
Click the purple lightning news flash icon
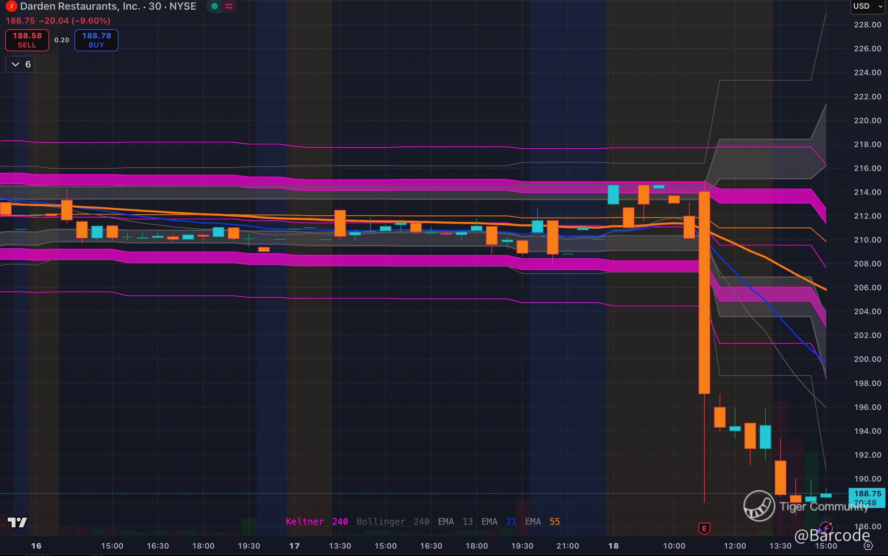(x=826, y=528)
